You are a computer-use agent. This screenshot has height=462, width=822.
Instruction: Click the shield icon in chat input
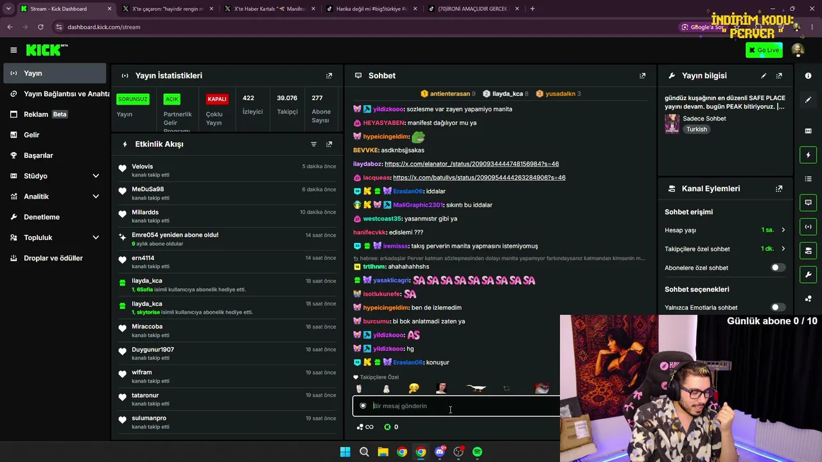pyautogui.click(x=363, y=406)
